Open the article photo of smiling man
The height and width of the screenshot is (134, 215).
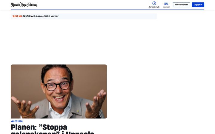pyautogui.click(x=59, y=91)
